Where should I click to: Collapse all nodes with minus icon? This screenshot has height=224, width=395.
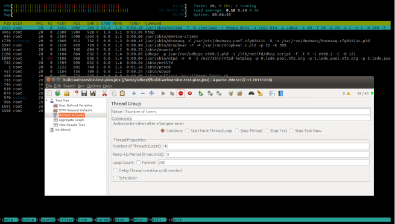coord(143,93)
